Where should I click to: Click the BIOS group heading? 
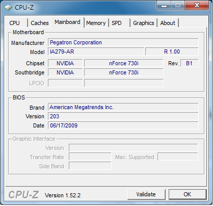(19, 97)
